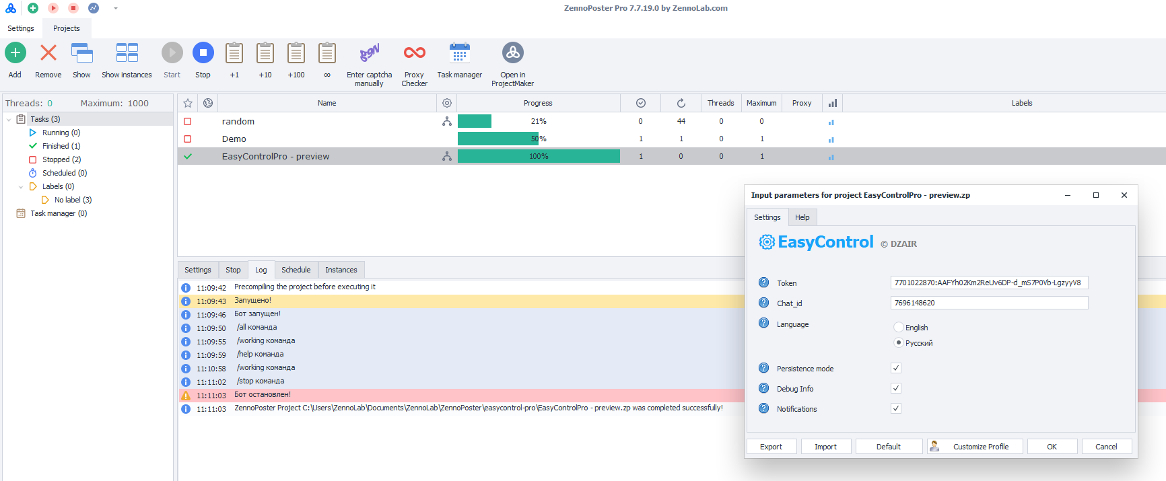
Task: Click the Show toolbar icon
Action: (x=81, y=52)
